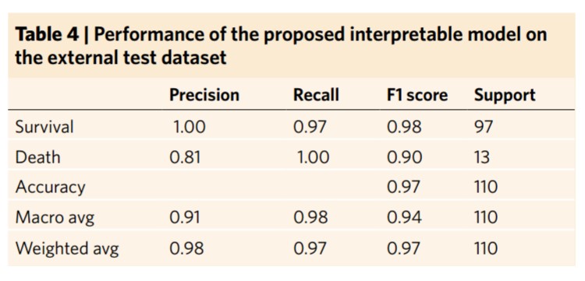
Task: Click Death F1 score value 0.90
Action: (404, 157)
